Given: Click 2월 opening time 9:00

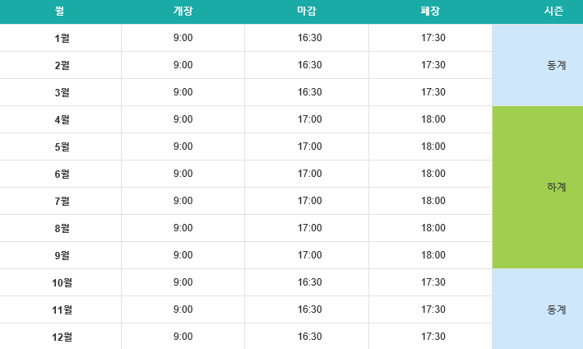Looking at the screenshot, I should pyautogui.click(x=183, y=65).
